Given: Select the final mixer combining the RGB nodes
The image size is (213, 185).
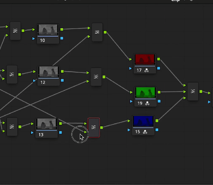Looking at the screenshot, I should pos(193,91).
